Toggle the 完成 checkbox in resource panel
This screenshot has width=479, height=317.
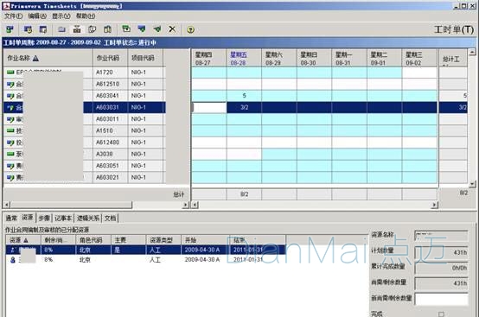coord(441,314)
